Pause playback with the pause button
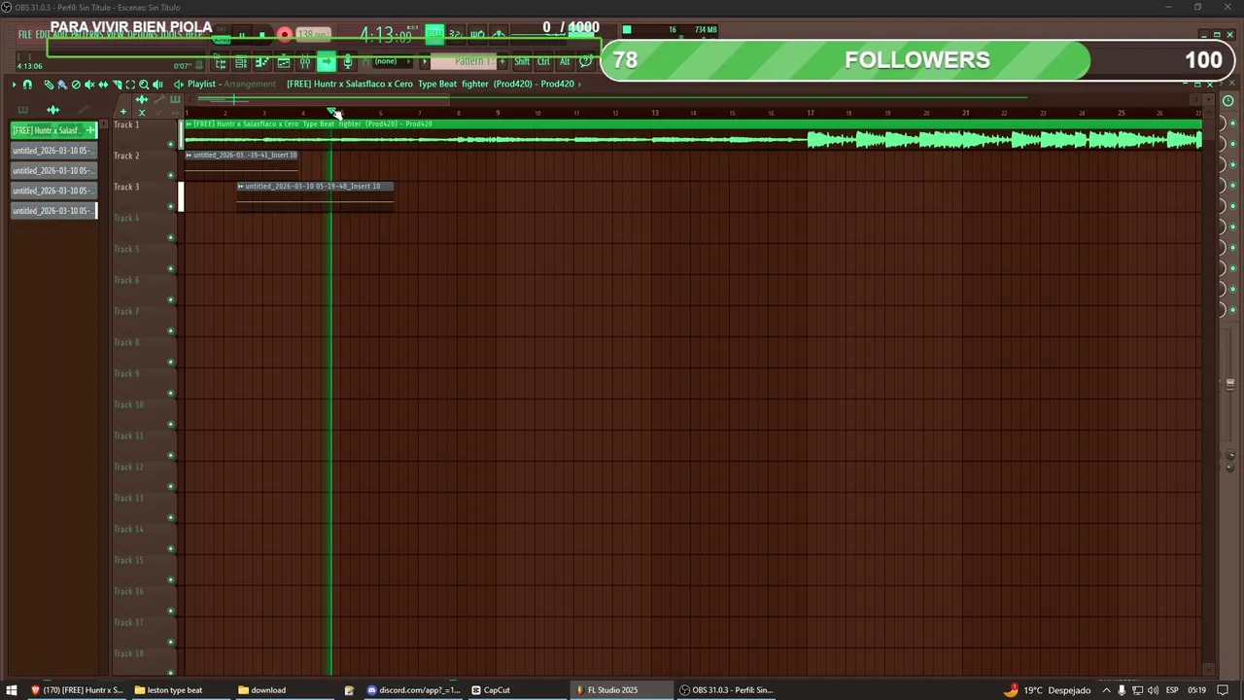Screen dimensions: 1244x700 242,35
